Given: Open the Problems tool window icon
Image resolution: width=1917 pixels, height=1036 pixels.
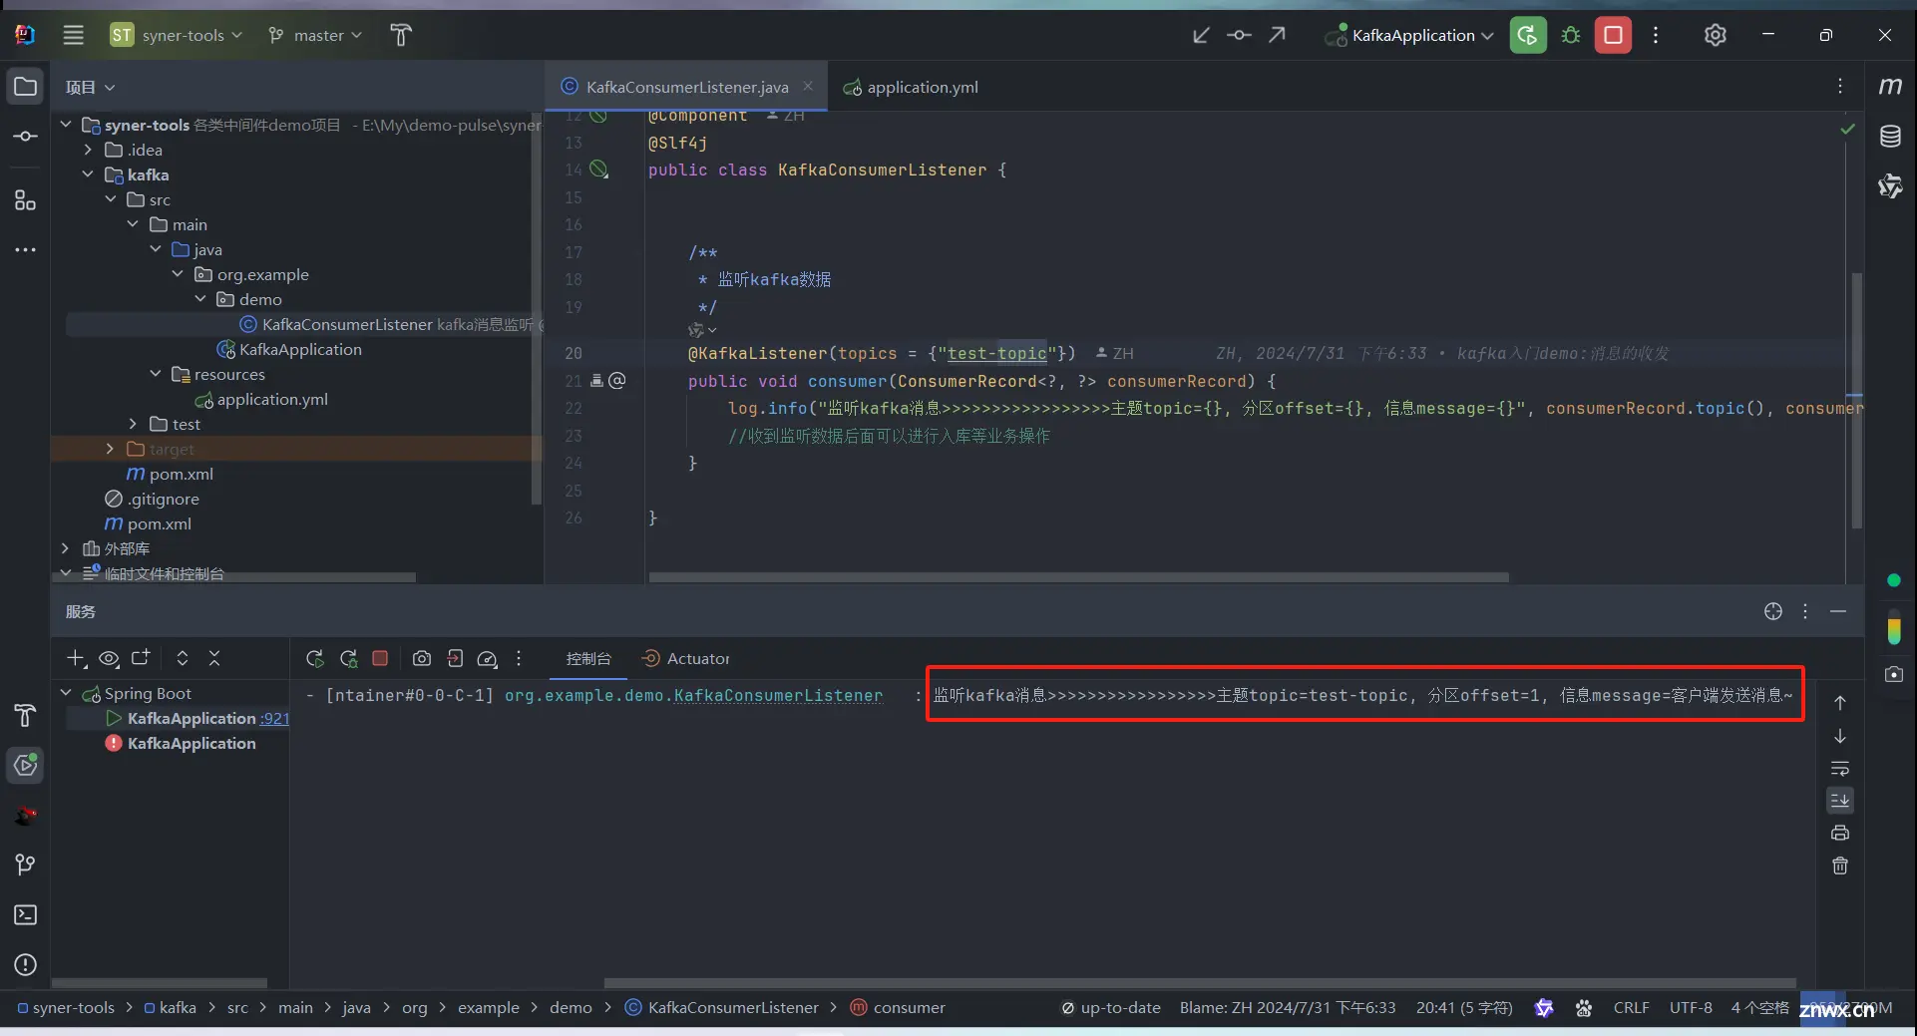Looking at the screenshot, I should point(25,964).
